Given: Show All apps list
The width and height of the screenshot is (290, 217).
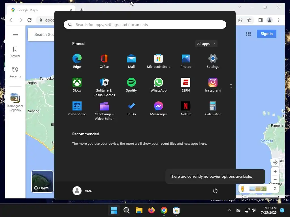Looking at the screenshot, I should [206, 44].
